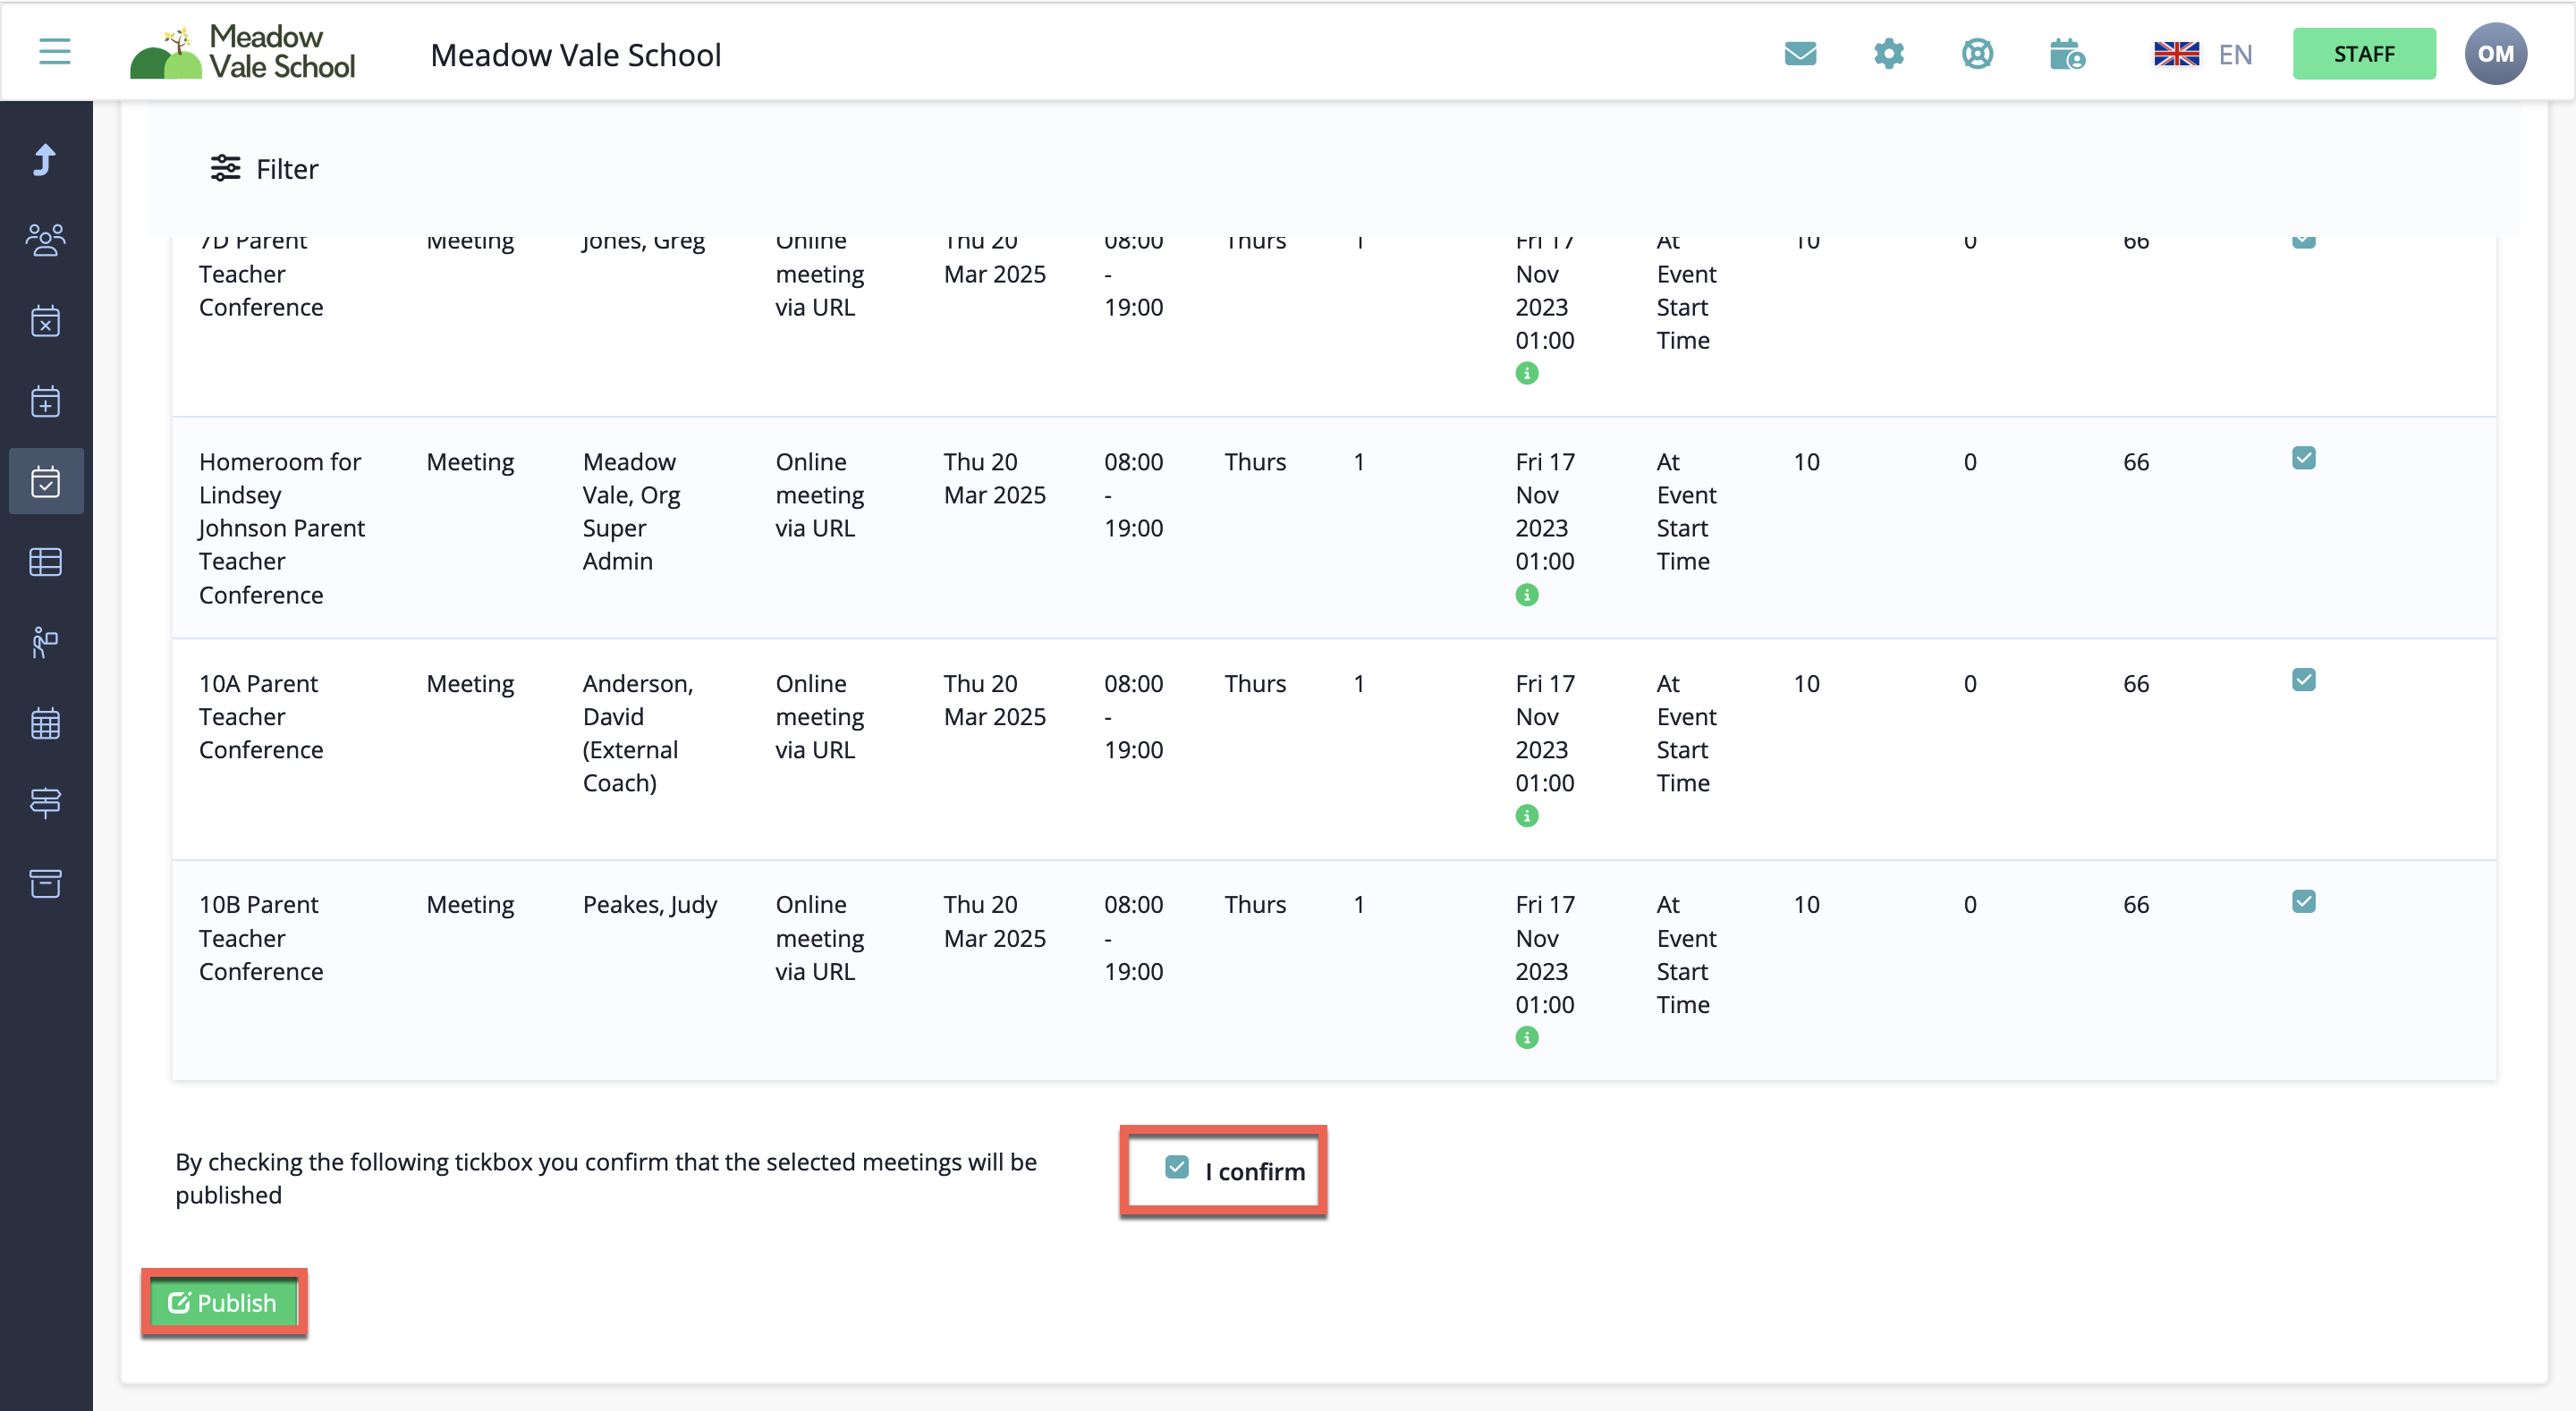
Task: Open the calendar check sidebar icon
Action: tap(45, 481)
